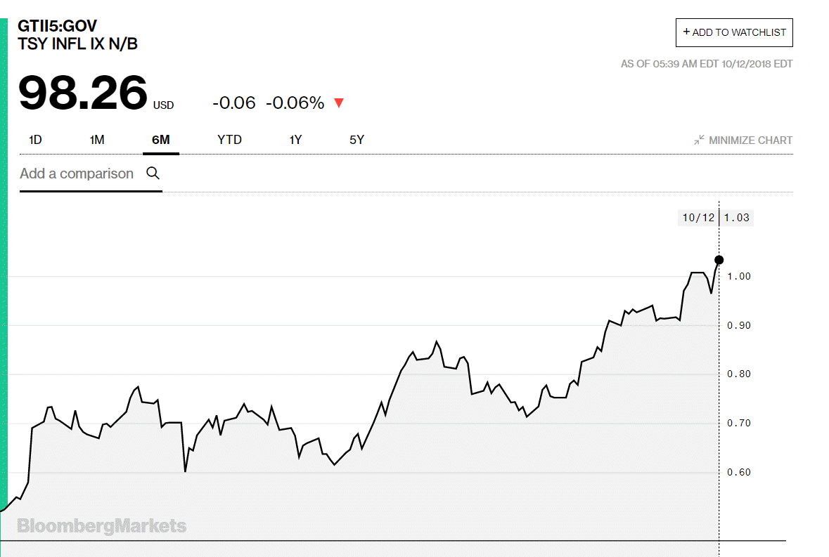829x557 pixels.
Task: Click the 1.03 value tooltip label
Action: click(x=737, y=218)
